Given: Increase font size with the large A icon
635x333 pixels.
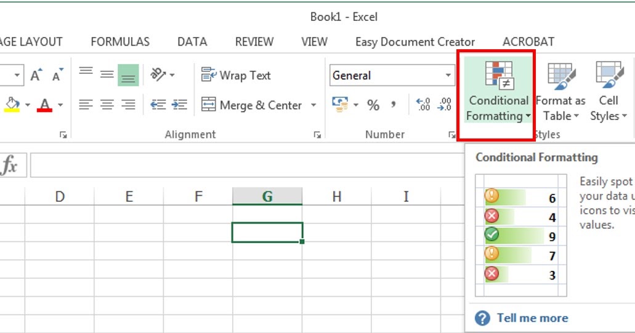Looking at the screenshot, I should [36, 75].
